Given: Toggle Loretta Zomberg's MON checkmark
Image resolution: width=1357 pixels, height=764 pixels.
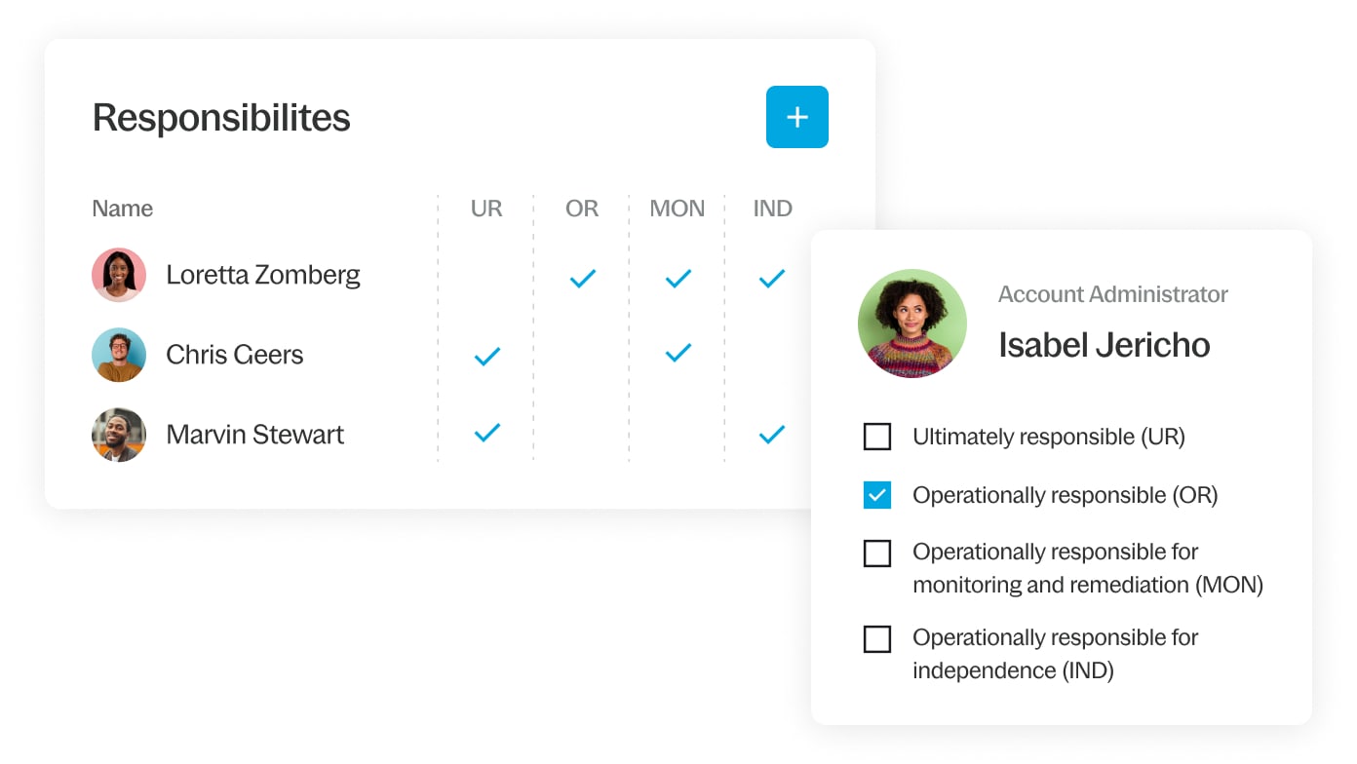Looking at the screenshot, I should [678, 279].
